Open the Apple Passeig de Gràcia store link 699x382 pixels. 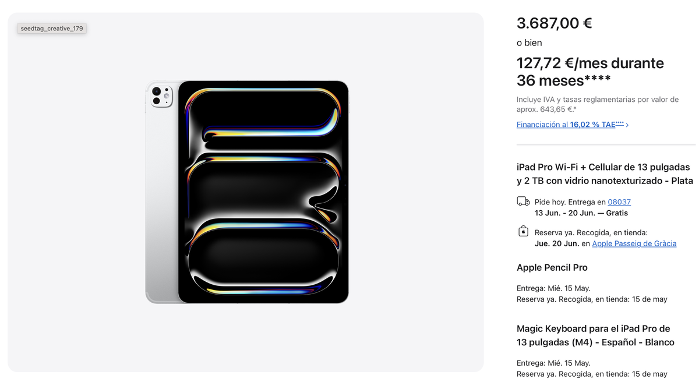(634, 243)
